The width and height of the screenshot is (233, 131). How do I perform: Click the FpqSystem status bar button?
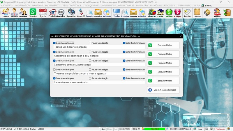[x=220, y=129]
